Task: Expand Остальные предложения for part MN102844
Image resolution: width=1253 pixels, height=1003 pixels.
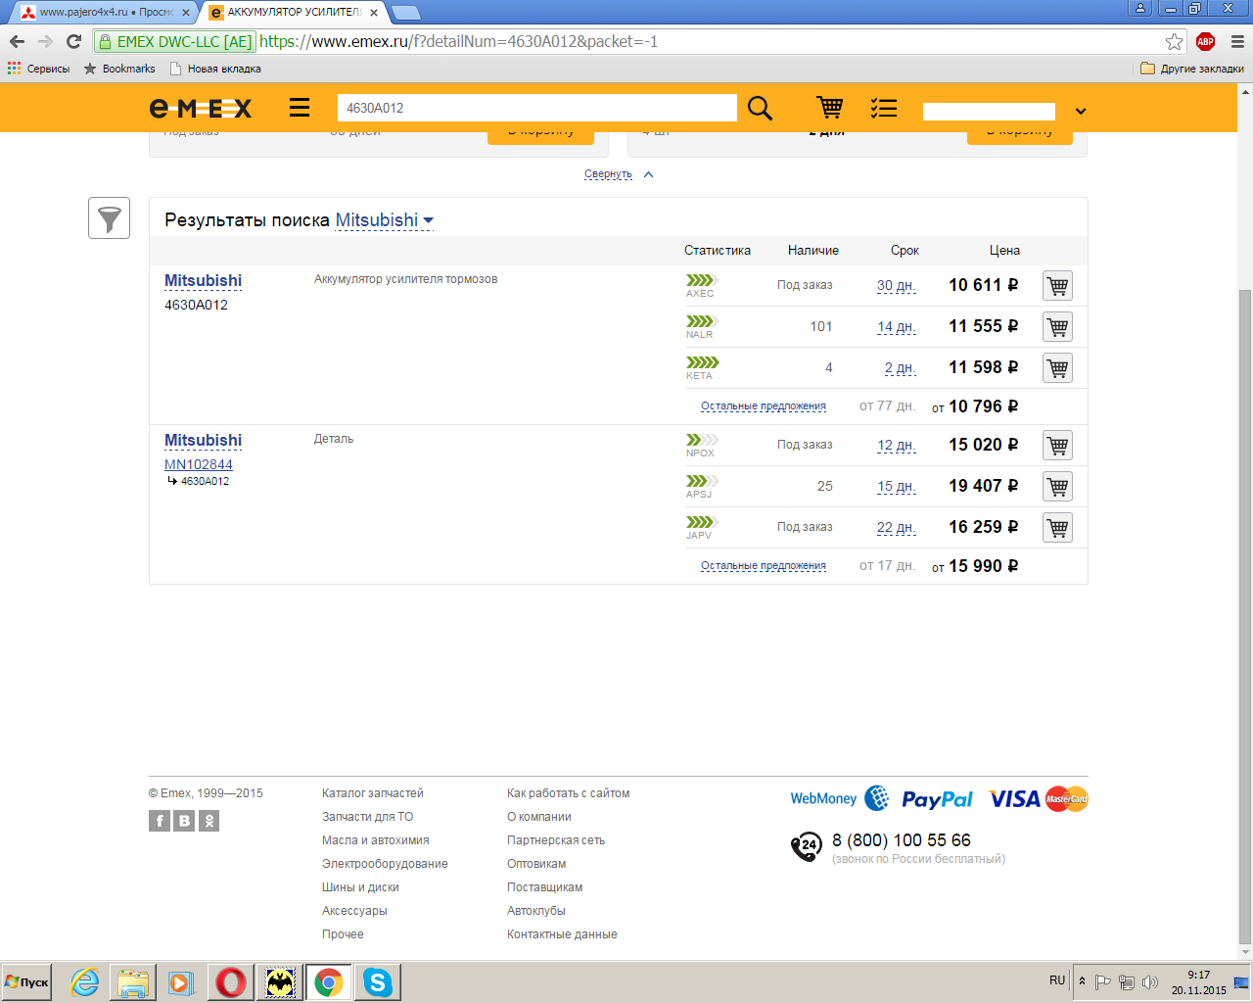Action: 764,566
